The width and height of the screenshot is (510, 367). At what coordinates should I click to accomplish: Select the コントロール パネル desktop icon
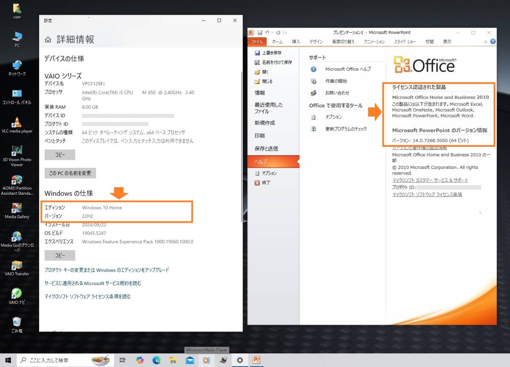pos(17,97)
